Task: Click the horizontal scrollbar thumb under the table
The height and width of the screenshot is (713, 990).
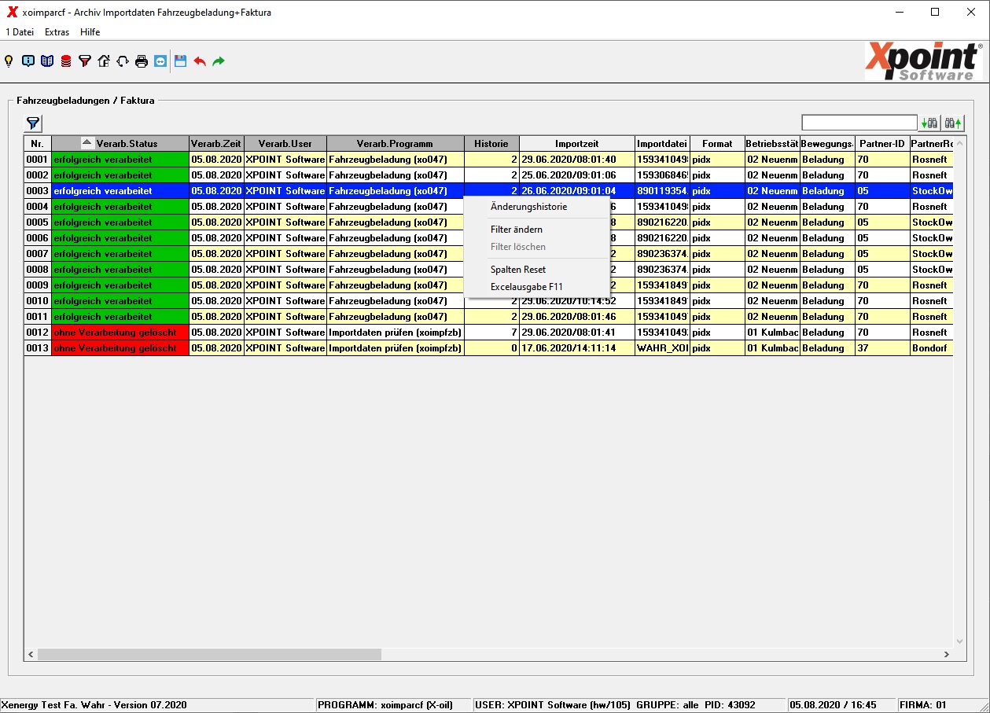Action: coord(209,654)
